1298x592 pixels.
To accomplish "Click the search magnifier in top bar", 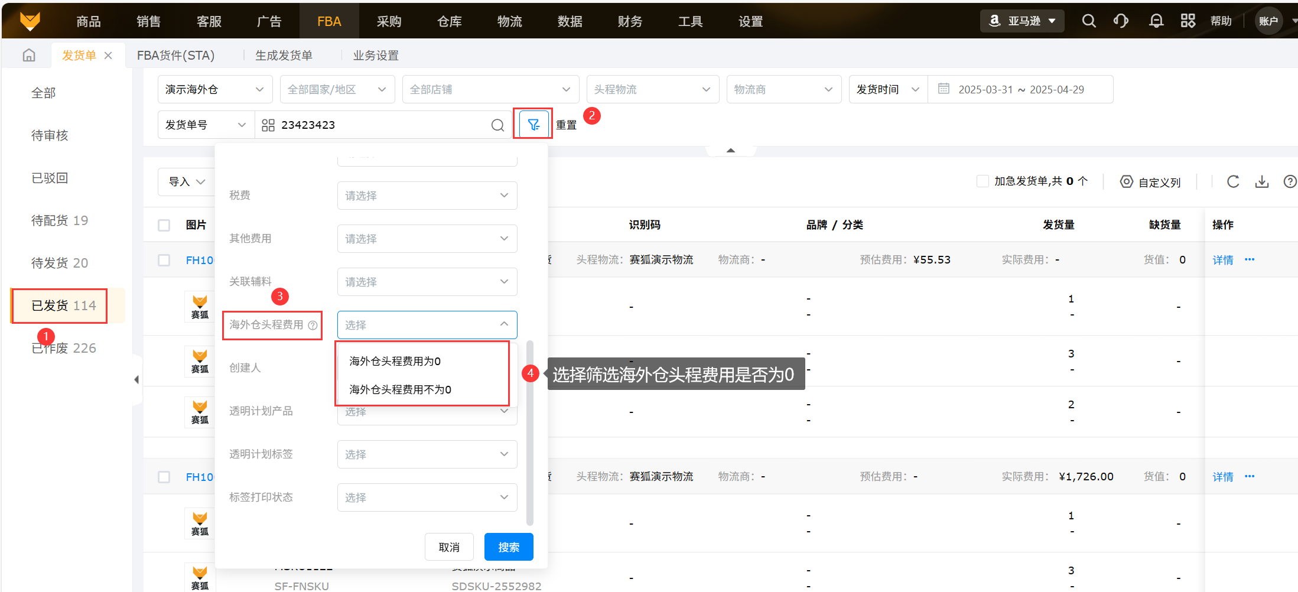I will pyautogui.click(x=1088, y=21).
